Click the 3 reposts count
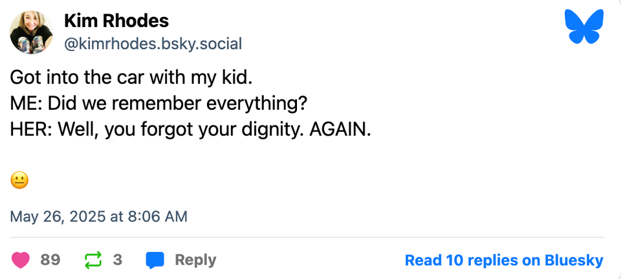Viewport: 621px width, 279px height. [118, 260]
